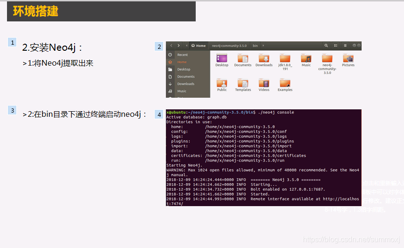Click the left path-bar scroll arrow

pos(186,46)
